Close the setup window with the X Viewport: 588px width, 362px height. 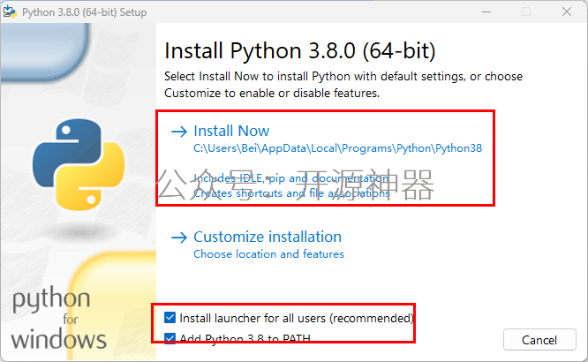(567, 12)
